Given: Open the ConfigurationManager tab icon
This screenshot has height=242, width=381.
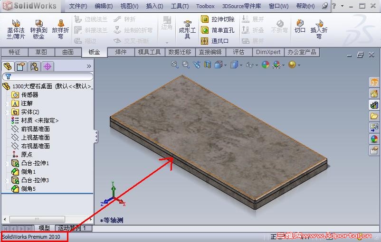Looking at the screenshot, I should click(34, 66).
